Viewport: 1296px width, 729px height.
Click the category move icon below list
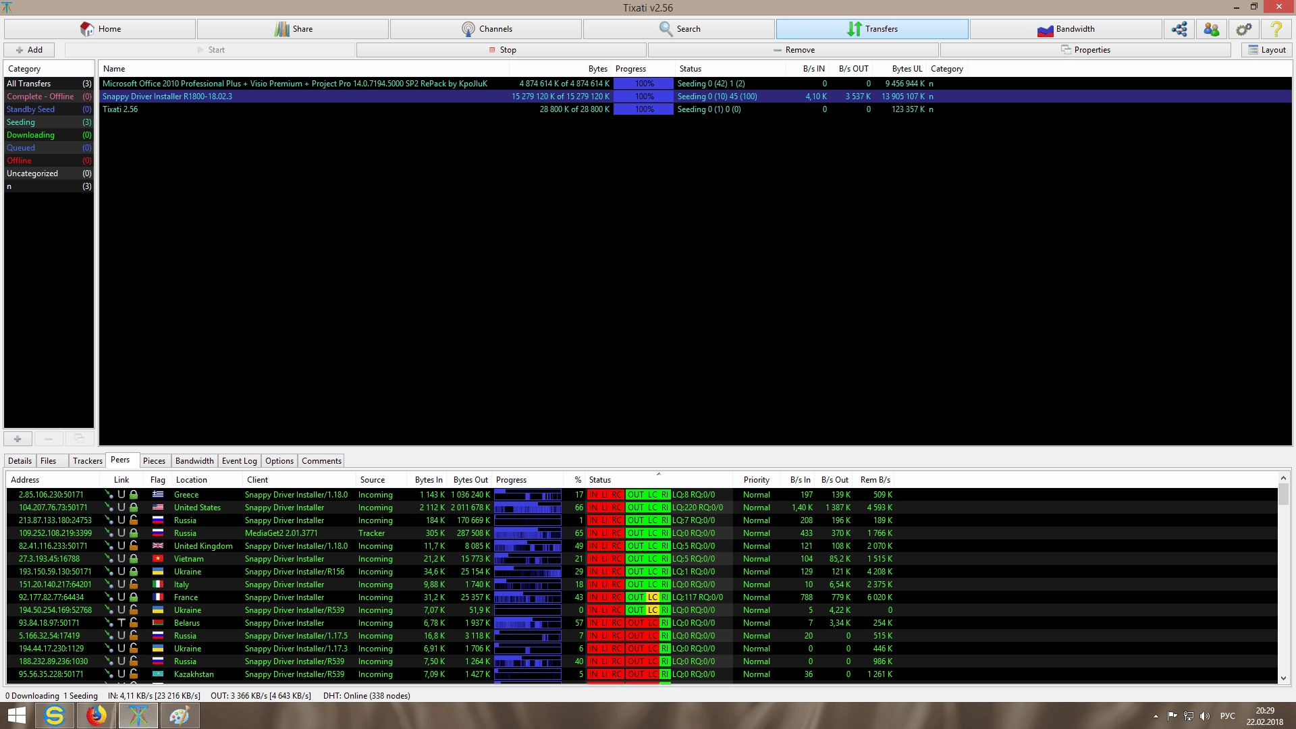point(80,439)
